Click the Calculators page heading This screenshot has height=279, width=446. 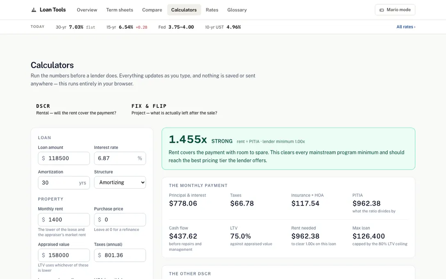click(52, 65)
